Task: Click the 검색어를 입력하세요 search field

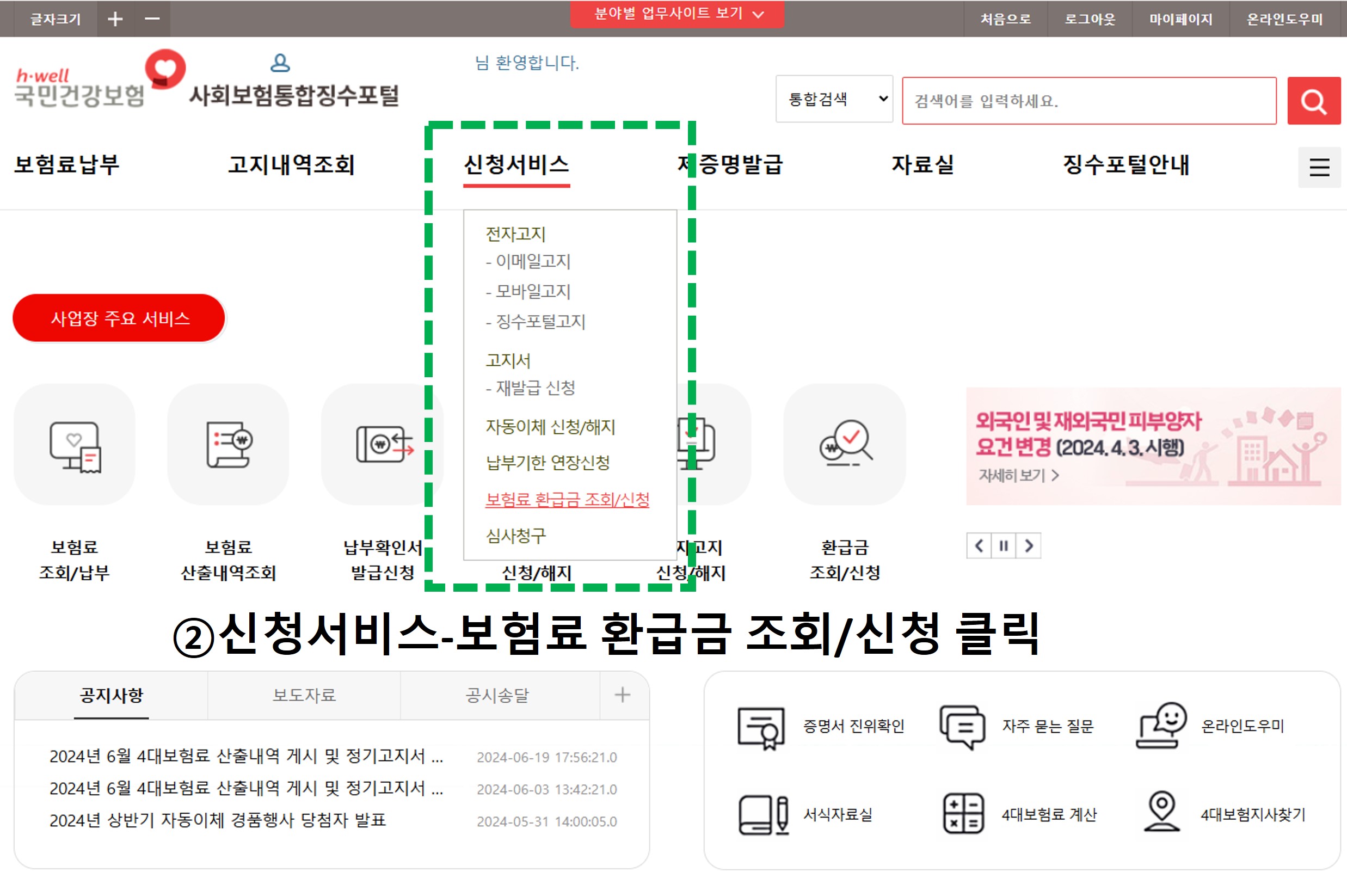Action: (x=1088, y=101)
